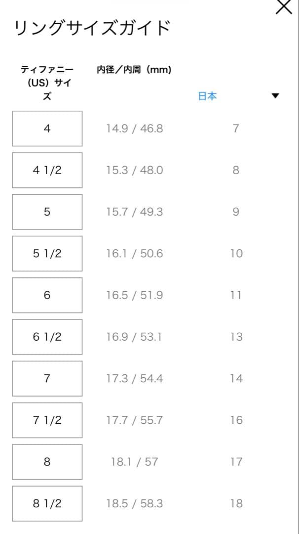The width and height of the screenshot is (299, 534).
Task: Choose US ring size 8
Action: 47,462
